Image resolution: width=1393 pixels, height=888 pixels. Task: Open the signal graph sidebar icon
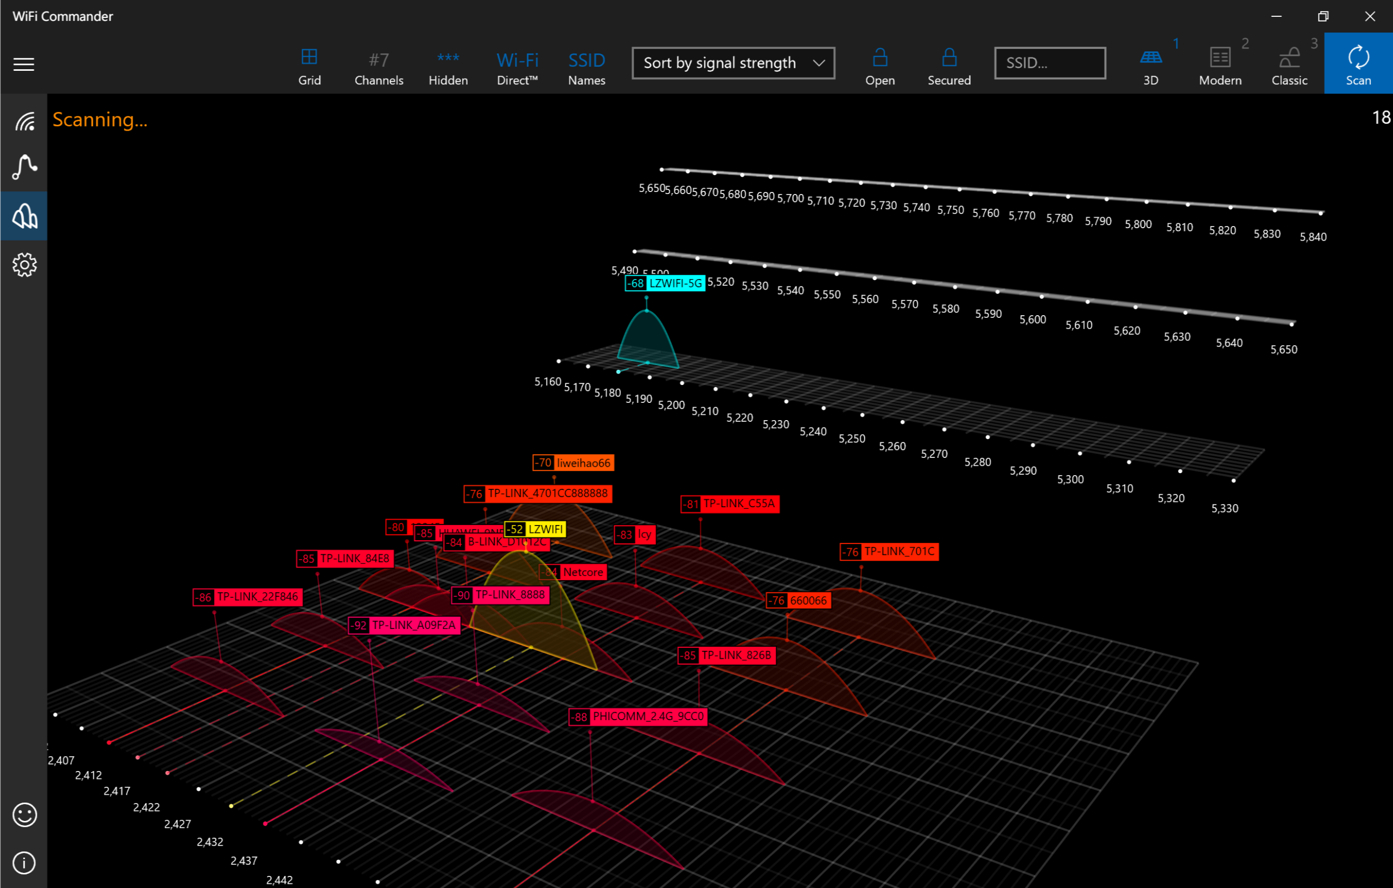click(x=24, y=168)
